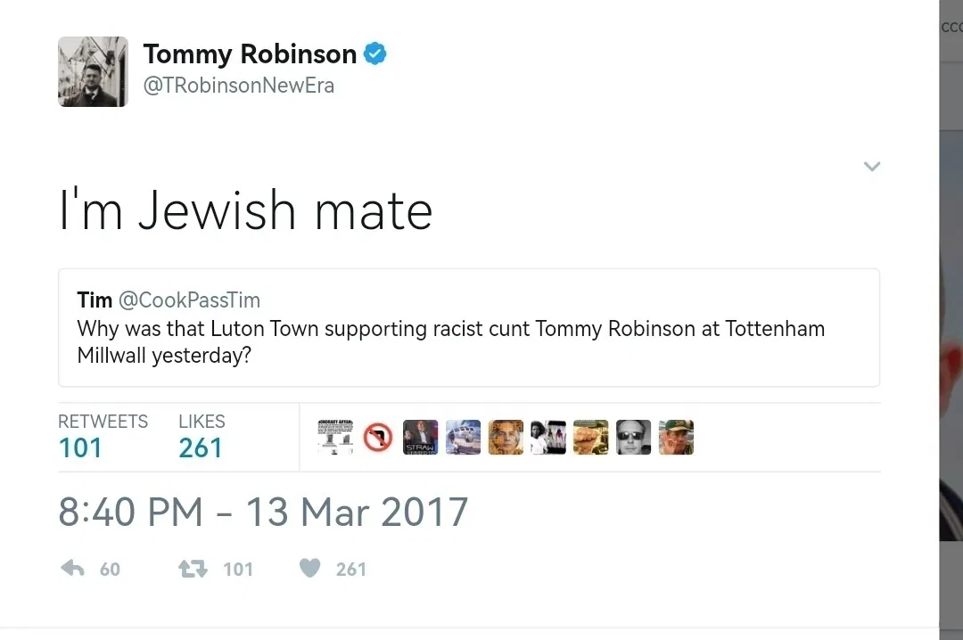Expand the tweet options chevron
Image resolution: width=963 pixels, height=640 pixels.
[x=872, y=167]
